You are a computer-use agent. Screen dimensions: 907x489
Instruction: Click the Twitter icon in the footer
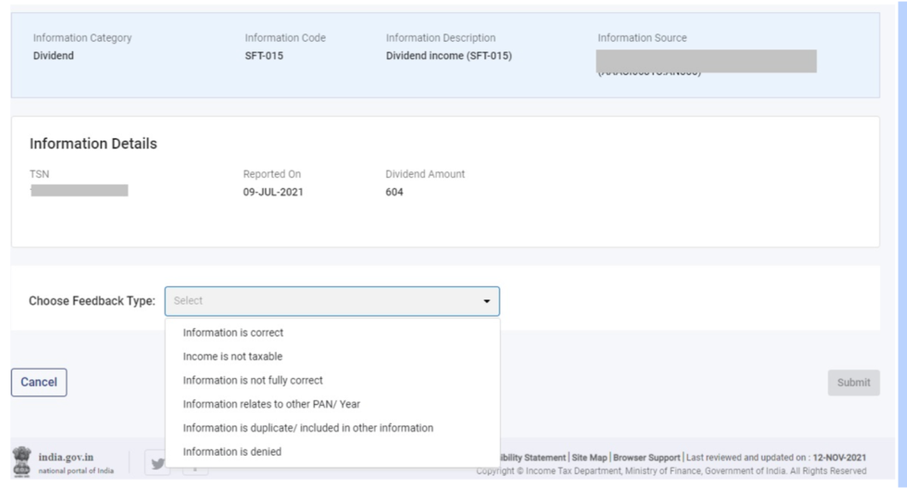pyautogui.click(x=157, y=464)
